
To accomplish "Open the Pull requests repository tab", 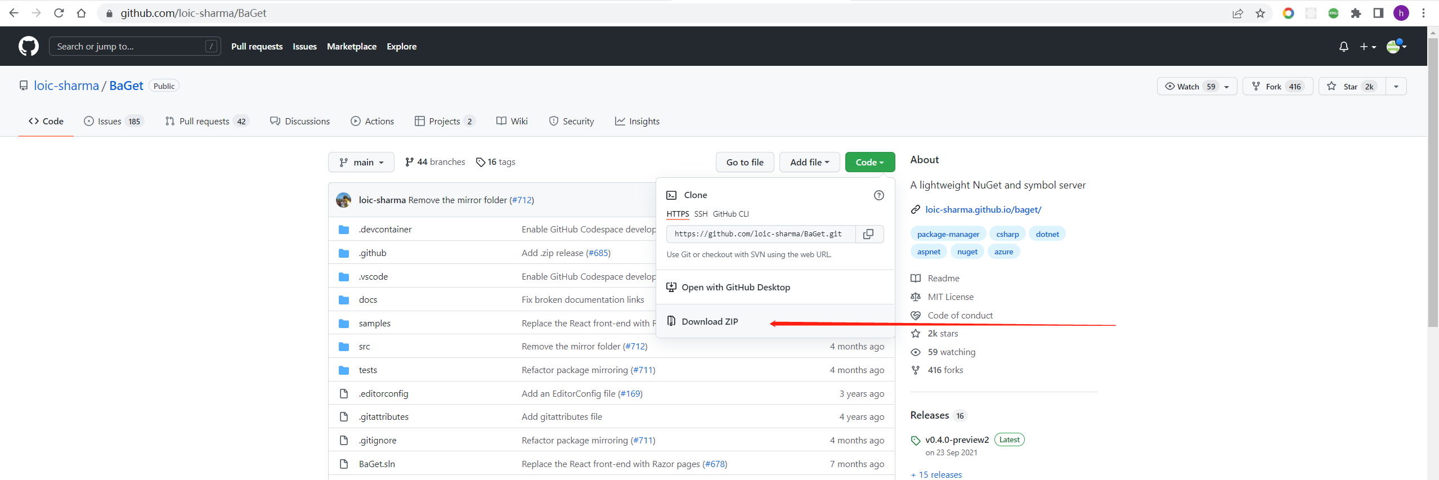I will 207,121.
